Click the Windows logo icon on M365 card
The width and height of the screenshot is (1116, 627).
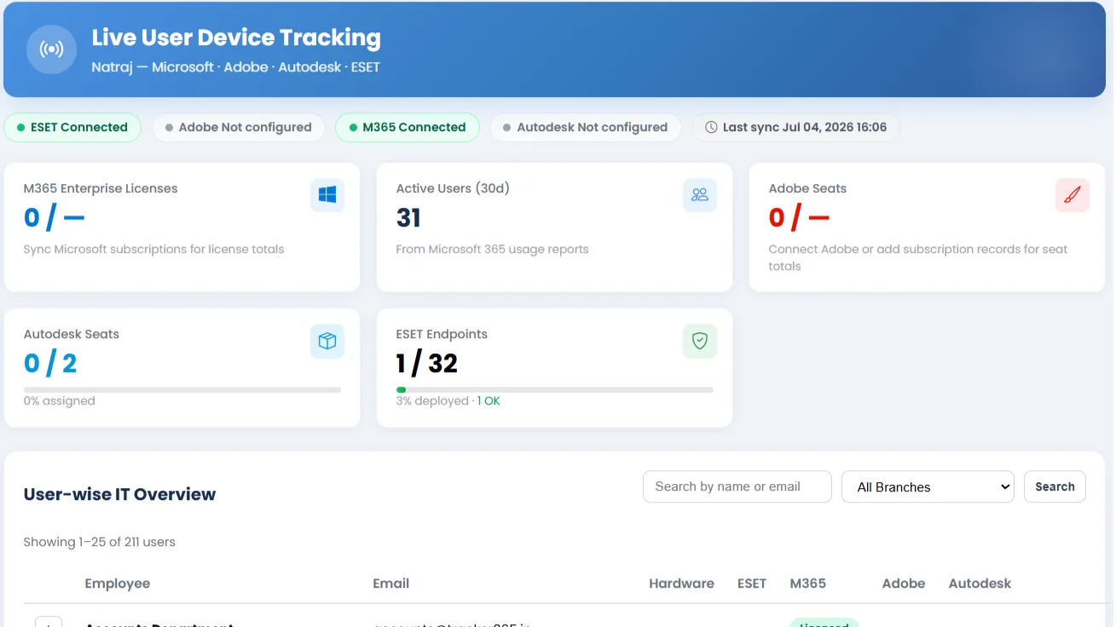tap(327, 195)
